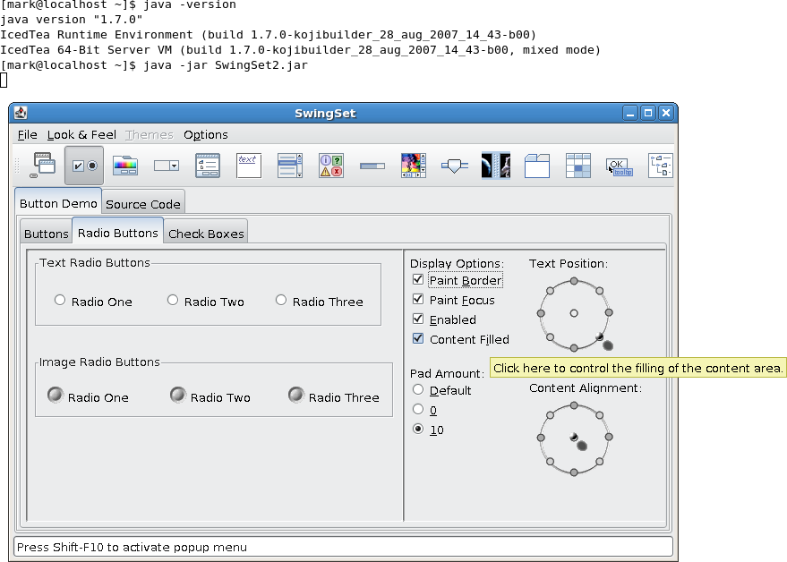This screenshot has width=787, height=562.
Task: Open the File Chooser demo icon
Action: click(x=208, y=166)
